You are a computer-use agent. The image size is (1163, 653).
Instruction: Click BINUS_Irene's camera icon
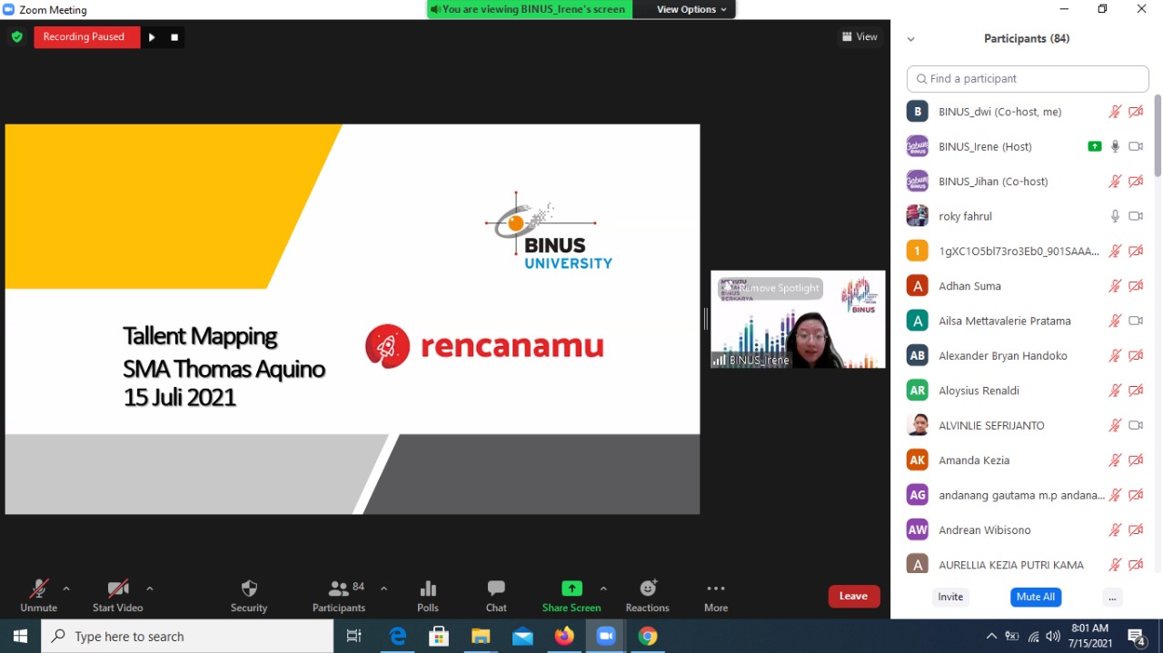point(1136,146)
